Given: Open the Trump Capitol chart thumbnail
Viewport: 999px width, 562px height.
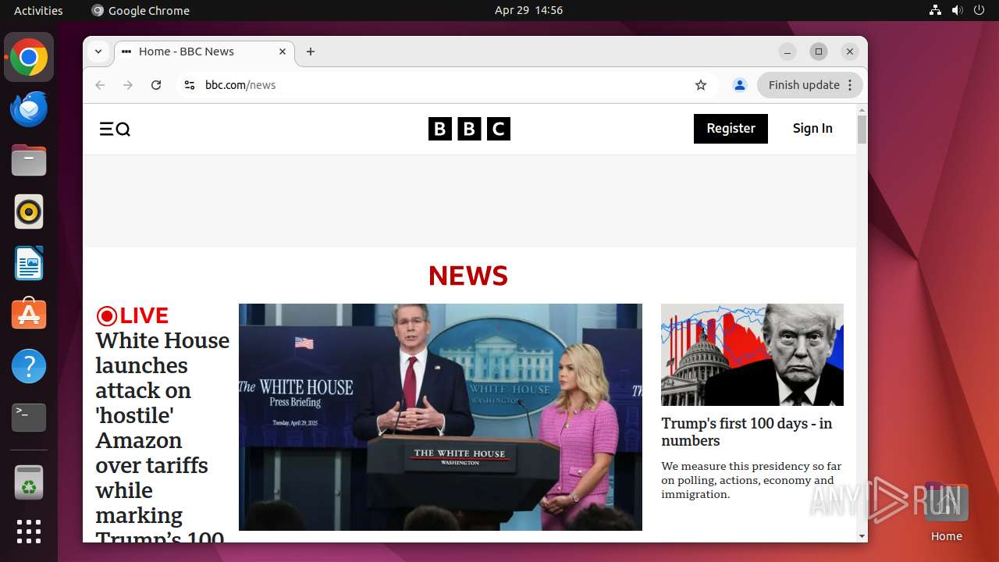Looking at the screenshot, I should click(752, 354).
